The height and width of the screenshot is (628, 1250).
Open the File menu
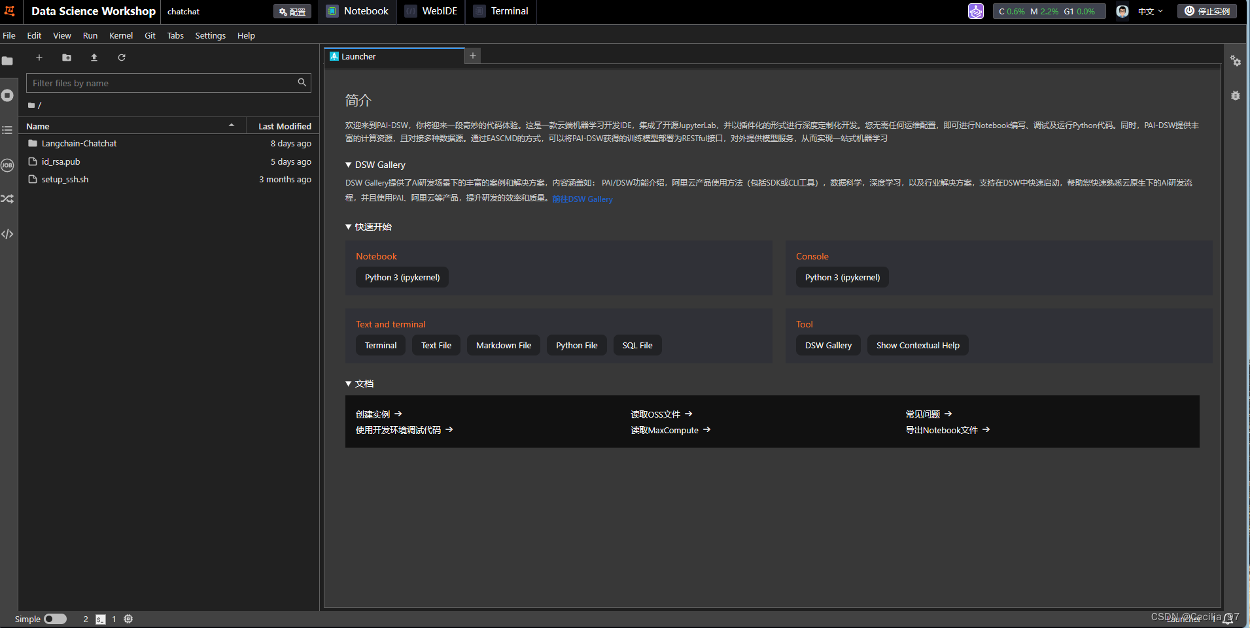click(9, 35)
